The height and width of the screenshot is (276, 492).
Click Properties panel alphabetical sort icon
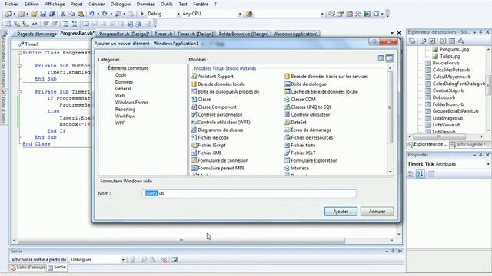421,174
